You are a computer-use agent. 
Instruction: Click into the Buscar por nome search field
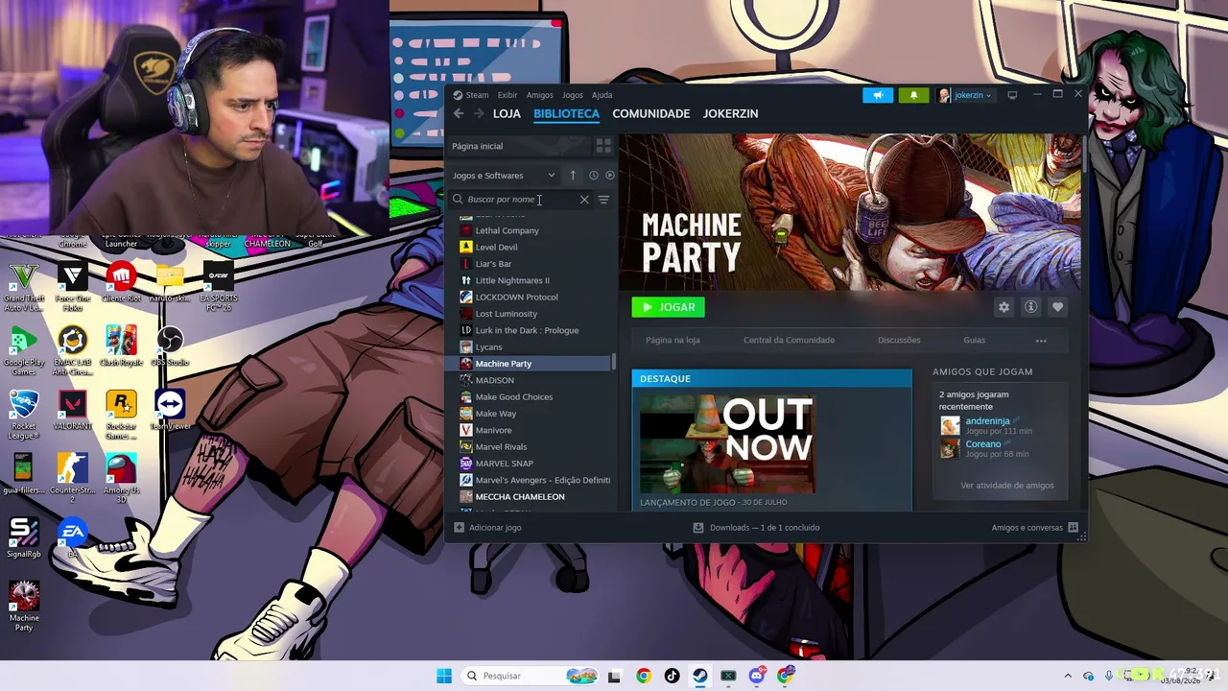pyautogui.click(x=520, y=200)
